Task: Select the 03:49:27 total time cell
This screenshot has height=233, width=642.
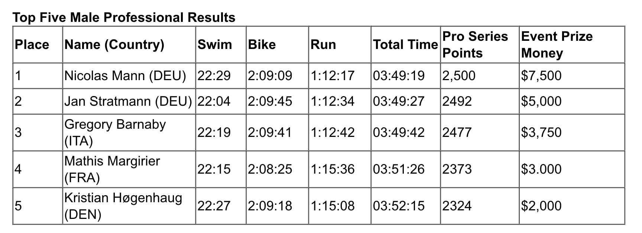Action: [406, 101]
